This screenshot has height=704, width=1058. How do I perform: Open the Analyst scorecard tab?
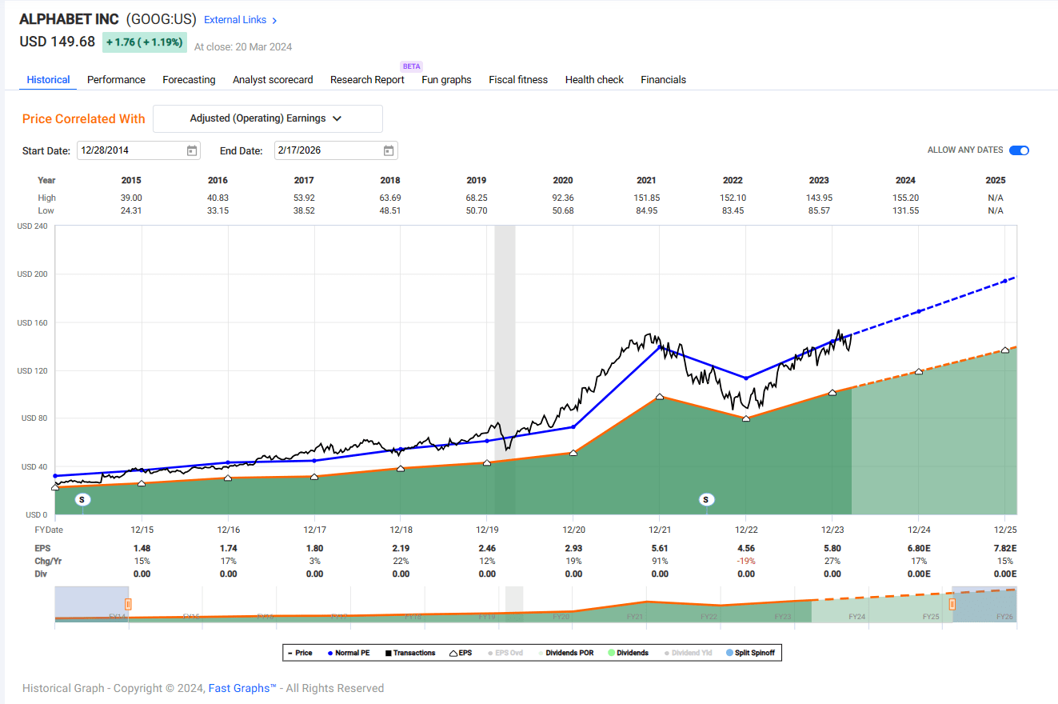[273, 80]
